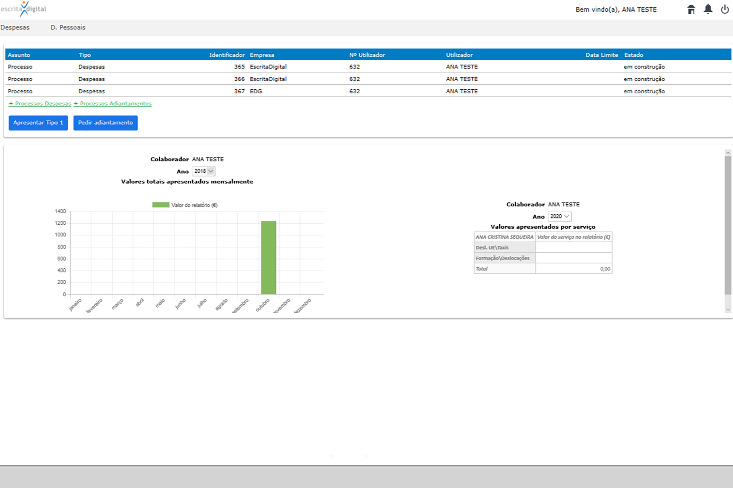This screenshot has width=733, height=488.
Task: Click the Valores totais apresentados mensalmente title
Action: point(187,181)
